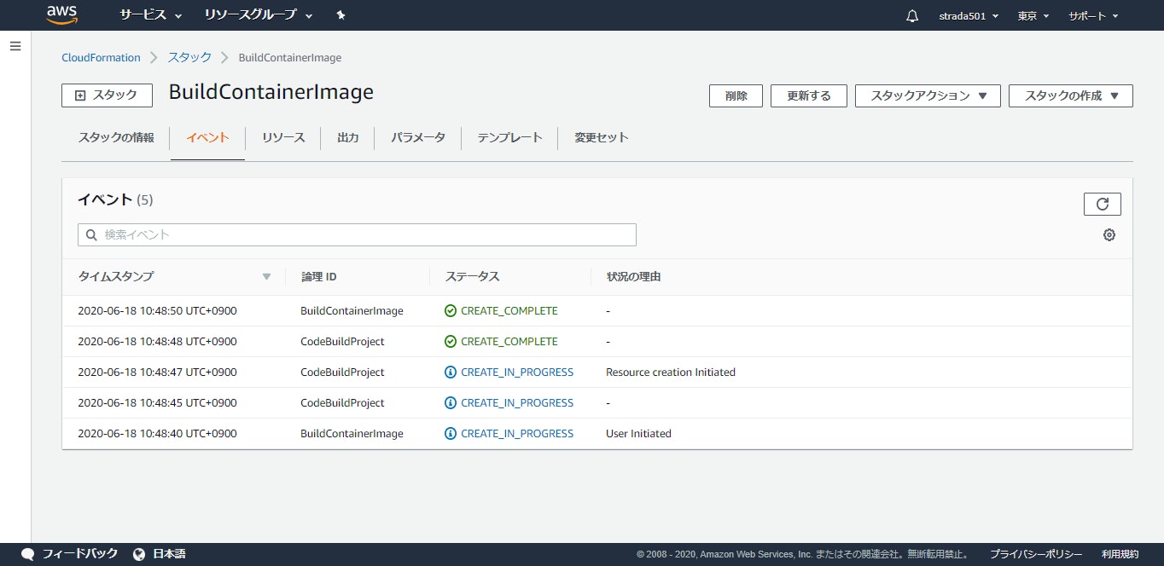Click the 検索イベント search field

click(357, 234)
